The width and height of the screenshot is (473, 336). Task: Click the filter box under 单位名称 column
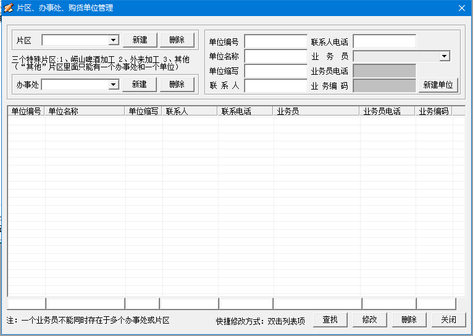coord(86,303)
